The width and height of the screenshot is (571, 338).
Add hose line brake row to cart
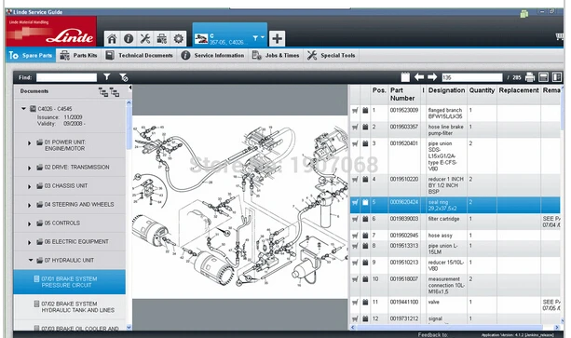(355, 127)
